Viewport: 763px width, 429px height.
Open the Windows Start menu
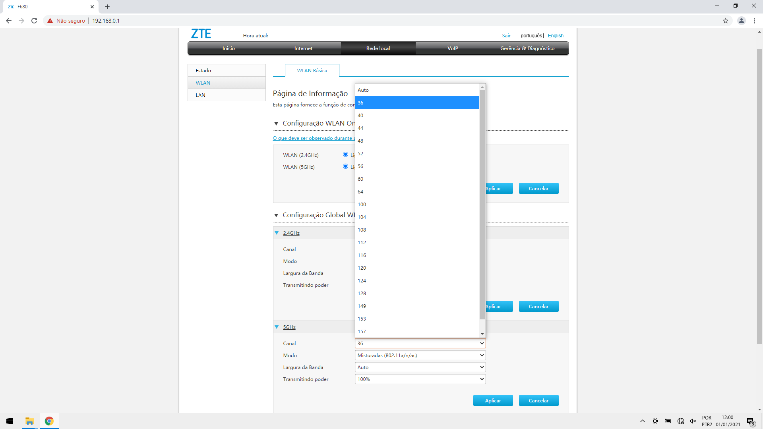[x=9, y=421]
